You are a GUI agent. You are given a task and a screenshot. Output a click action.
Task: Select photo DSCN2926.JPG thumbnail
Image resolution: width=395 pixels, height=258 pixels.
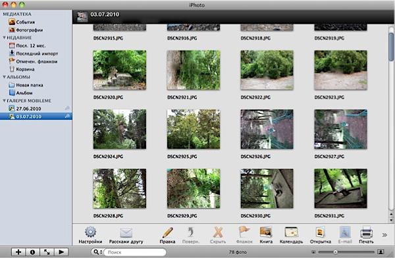[x=267, y=129]
